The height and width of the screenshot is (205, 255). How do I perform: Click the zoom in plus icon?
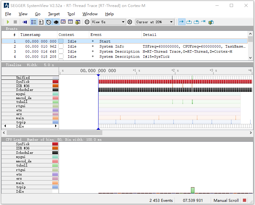pyautogui.click(x=130, y=22)
